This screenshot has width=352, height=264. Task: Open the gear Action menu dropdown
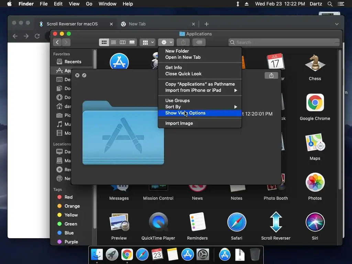point(166,42)
